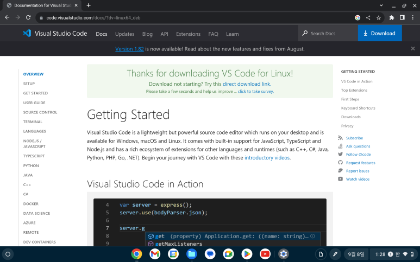The height and width of the screenshot is (262, 420).
Task: Jump to VS Code in Action section
Action: pyautogui.click(x=357, y=81)
